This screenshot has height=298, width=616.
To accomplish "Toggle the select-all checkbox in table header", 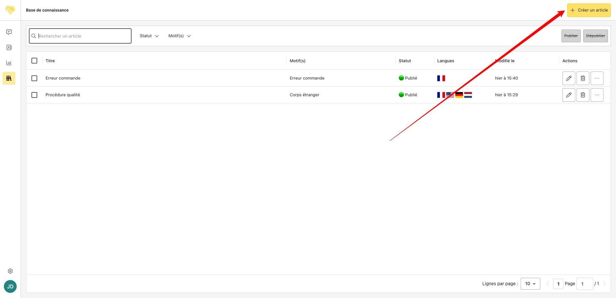I will (x=34, y=61).
